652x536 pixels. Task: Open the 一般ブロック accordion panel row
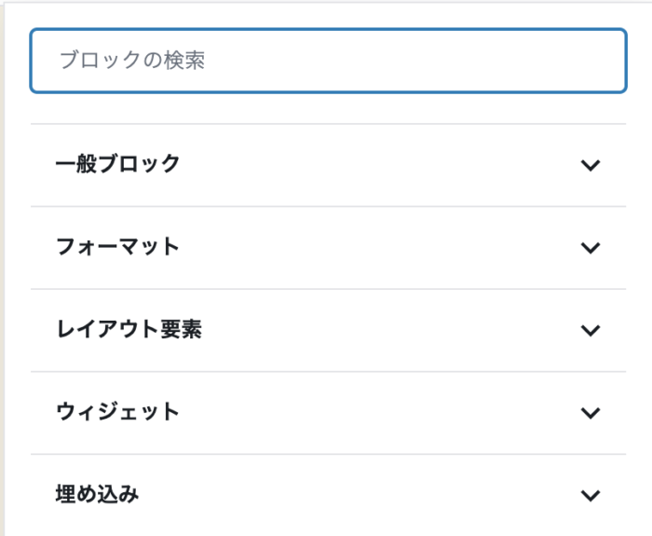coord(328,165)
